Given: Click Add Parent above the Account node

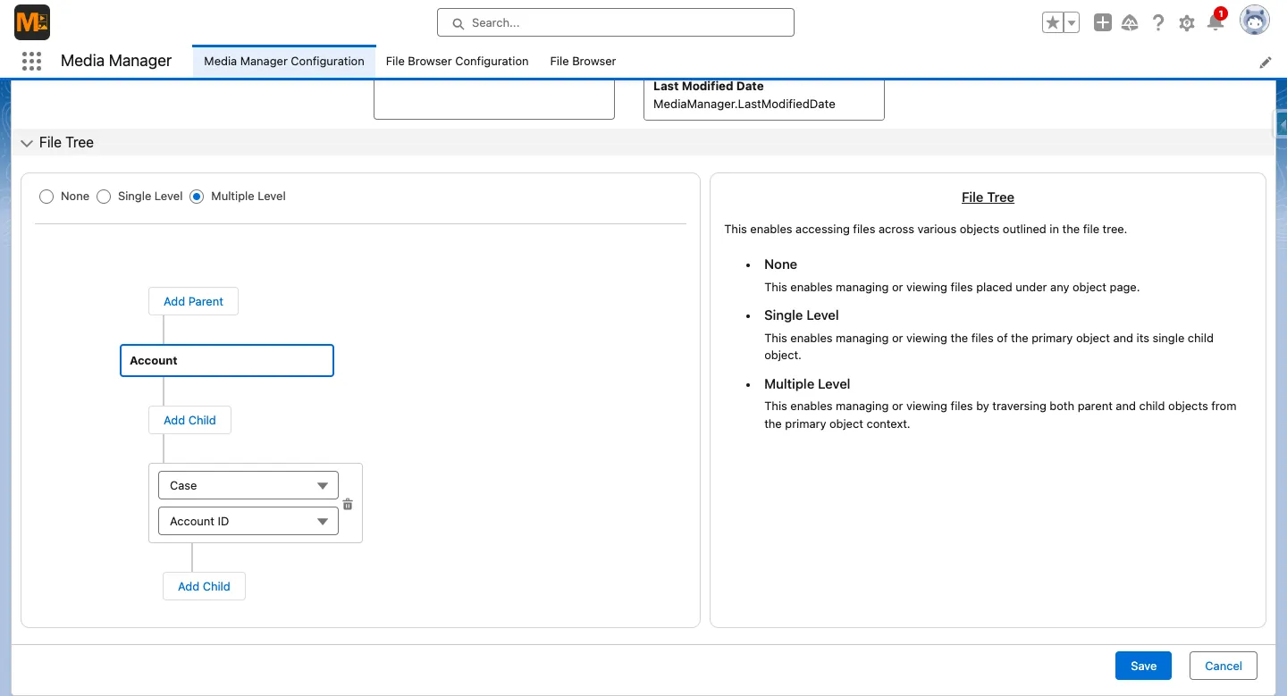Looking at the screenshot, I should coord(193,301).
